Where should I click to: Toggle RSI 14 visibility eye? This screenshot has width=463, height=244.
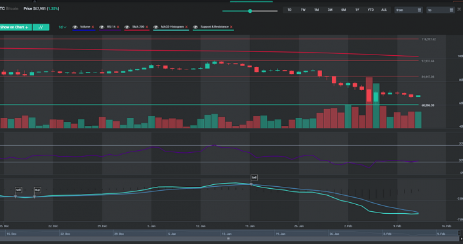click(102, 27)
